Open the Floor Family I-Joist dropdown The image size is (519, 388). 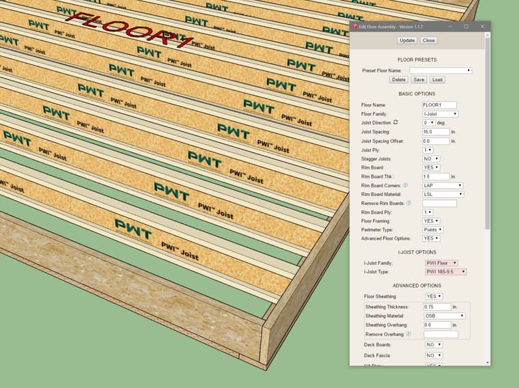tap(440, 114)
